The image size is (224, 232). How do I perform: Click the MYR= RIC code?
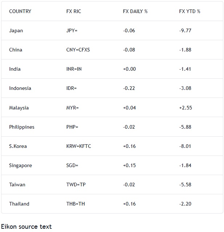click(72, 108)
